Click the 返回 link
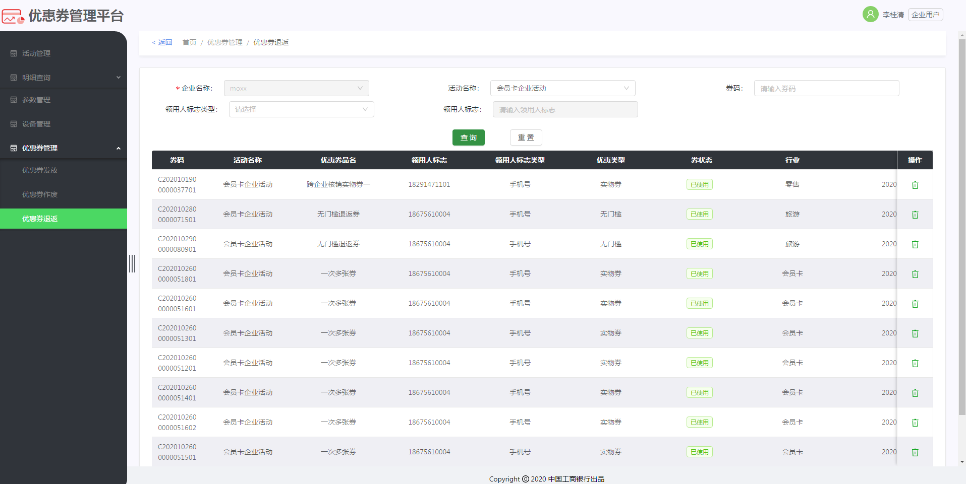The image size is (966, 484). [x=162, y=42]
